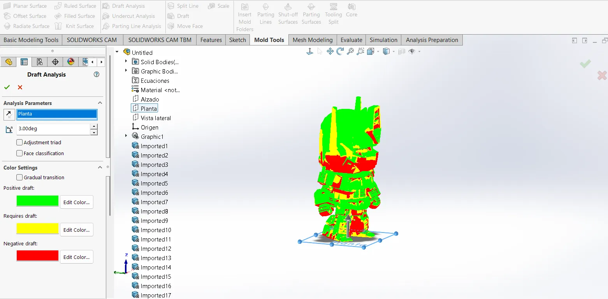Switch to the Simulation tab
The image size is (608, 299).
pos(383,40)
